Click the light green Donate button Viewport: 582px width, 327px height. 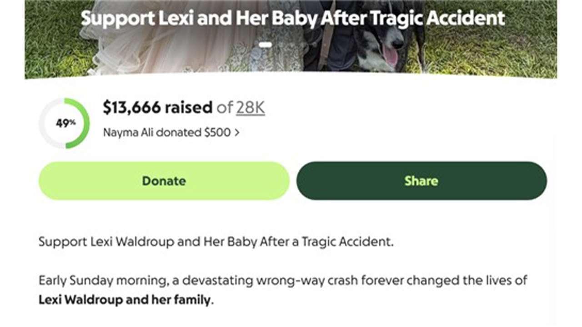164,181
